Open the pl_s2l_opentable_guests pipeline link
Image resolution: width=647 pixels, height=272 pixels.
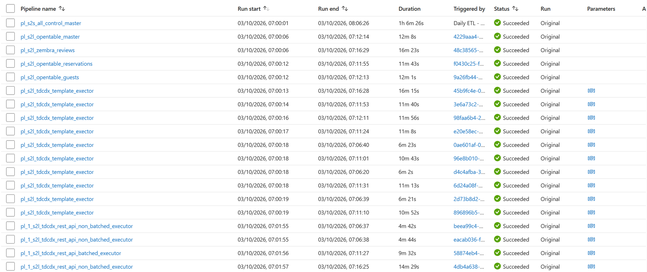(50, 77)
